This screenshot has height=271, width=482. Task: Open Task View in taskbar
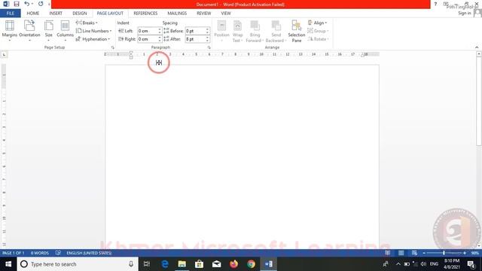pos(147,264)
